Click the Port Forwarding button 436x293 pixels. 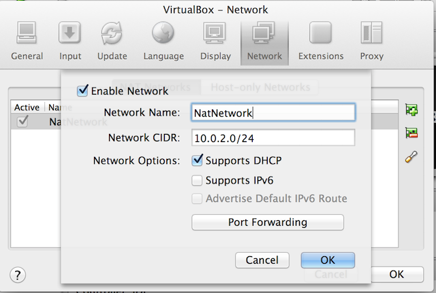pos(268,222)
